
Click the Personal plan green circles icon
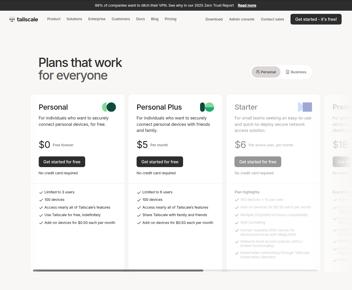pyautogui.click(x=109, y=107)
